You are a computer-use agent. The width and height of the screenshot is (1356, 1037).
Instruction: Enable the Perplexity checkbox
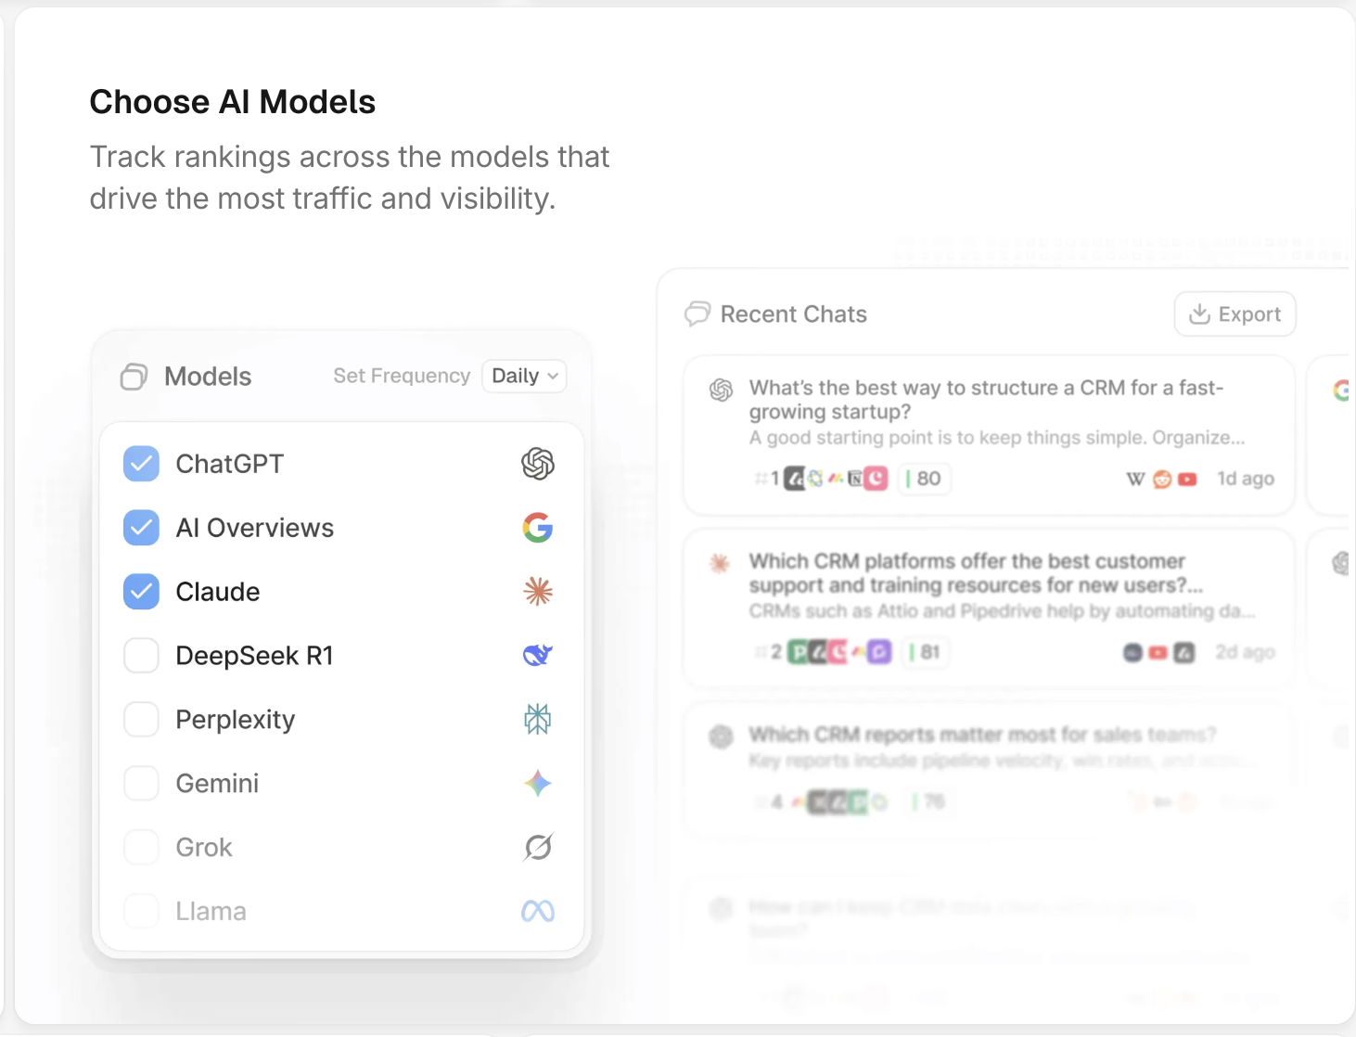[x=141, y=720]
